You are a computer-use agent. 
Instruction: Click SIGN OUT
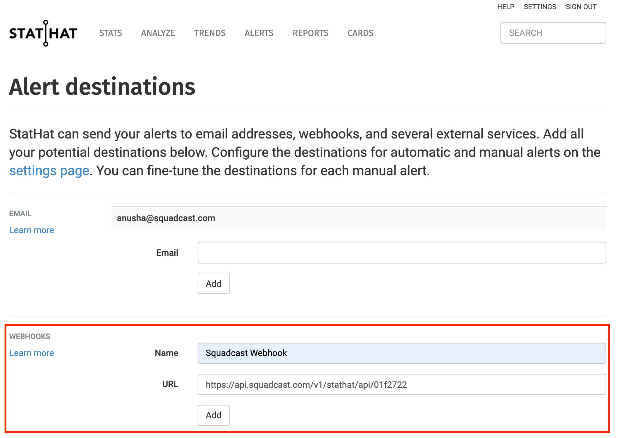point(581,7)
